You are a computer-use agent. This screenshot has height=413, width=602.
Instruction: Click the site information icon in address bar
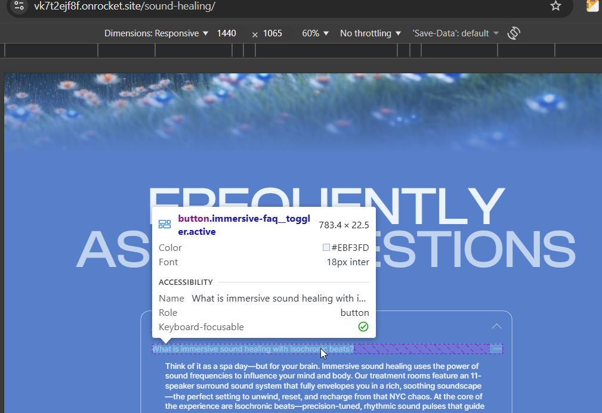[x=19, y=6]
